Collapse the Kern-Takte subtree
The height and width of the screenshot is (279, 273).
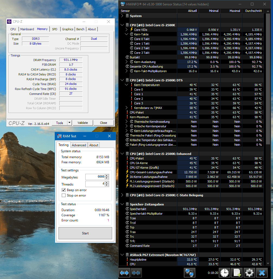(x=126, y=34)
